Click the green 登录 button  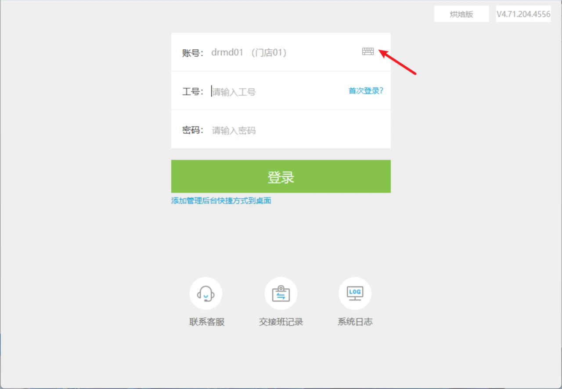coord(281,176)
